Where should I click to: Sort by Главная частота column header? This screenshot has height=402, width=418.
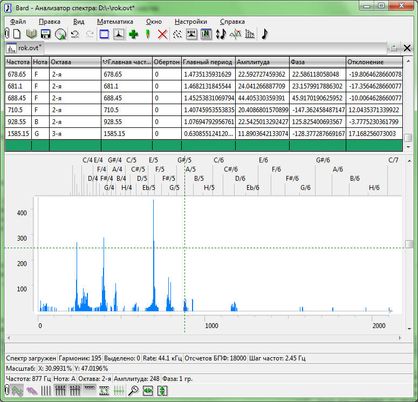tap(126, 62)
